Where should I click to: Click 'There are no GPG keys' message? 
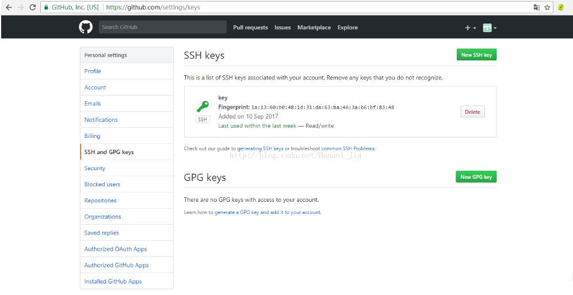(x=251, y=200)
